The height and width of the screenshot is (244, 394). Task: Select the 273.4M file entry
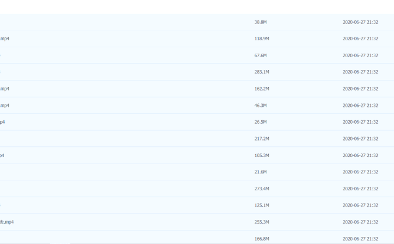click(261, 189)
